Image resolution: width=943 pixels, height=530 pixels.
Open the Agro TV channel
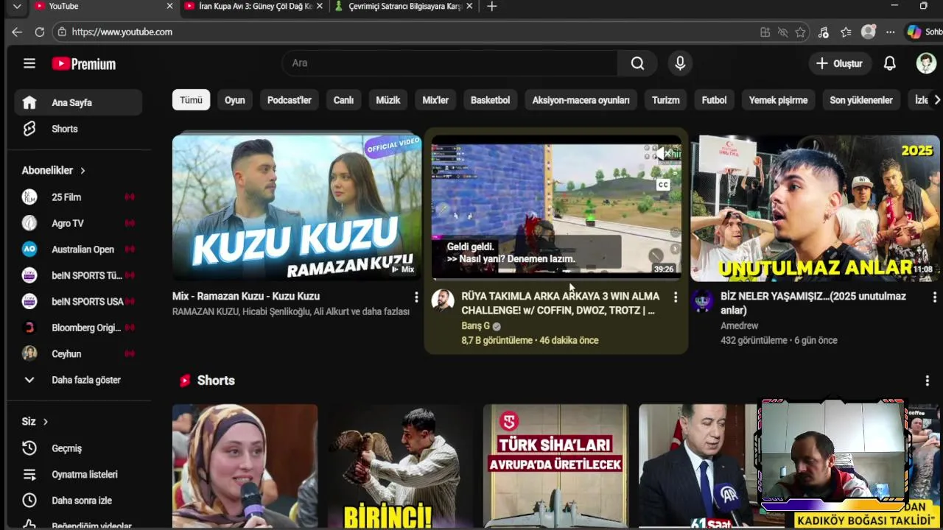coord(78,223)
